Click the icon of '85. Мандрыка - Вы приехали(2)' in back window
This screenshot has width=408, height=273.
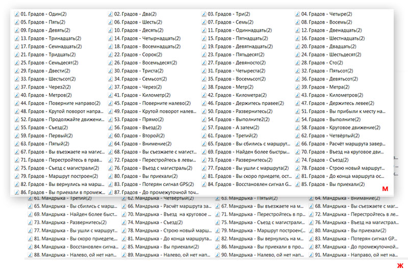pos(124,247)
